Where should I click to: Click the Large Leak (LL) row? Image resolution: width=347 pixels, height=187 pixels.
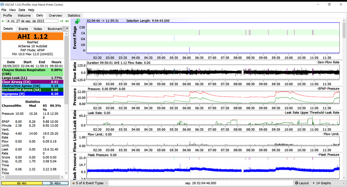33,78
